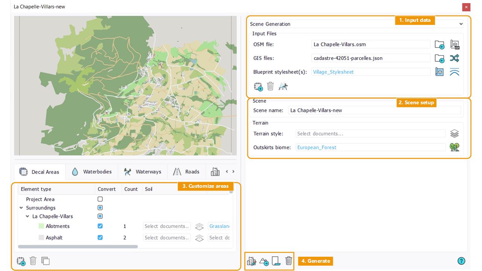Click the generate terrain icon in Generate group

click(264, 261)
